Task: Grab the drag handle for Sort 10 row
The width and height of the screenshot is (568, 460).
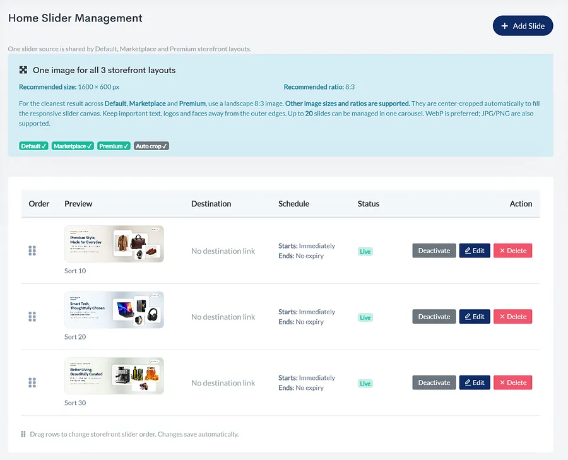Action: [32, 251]
